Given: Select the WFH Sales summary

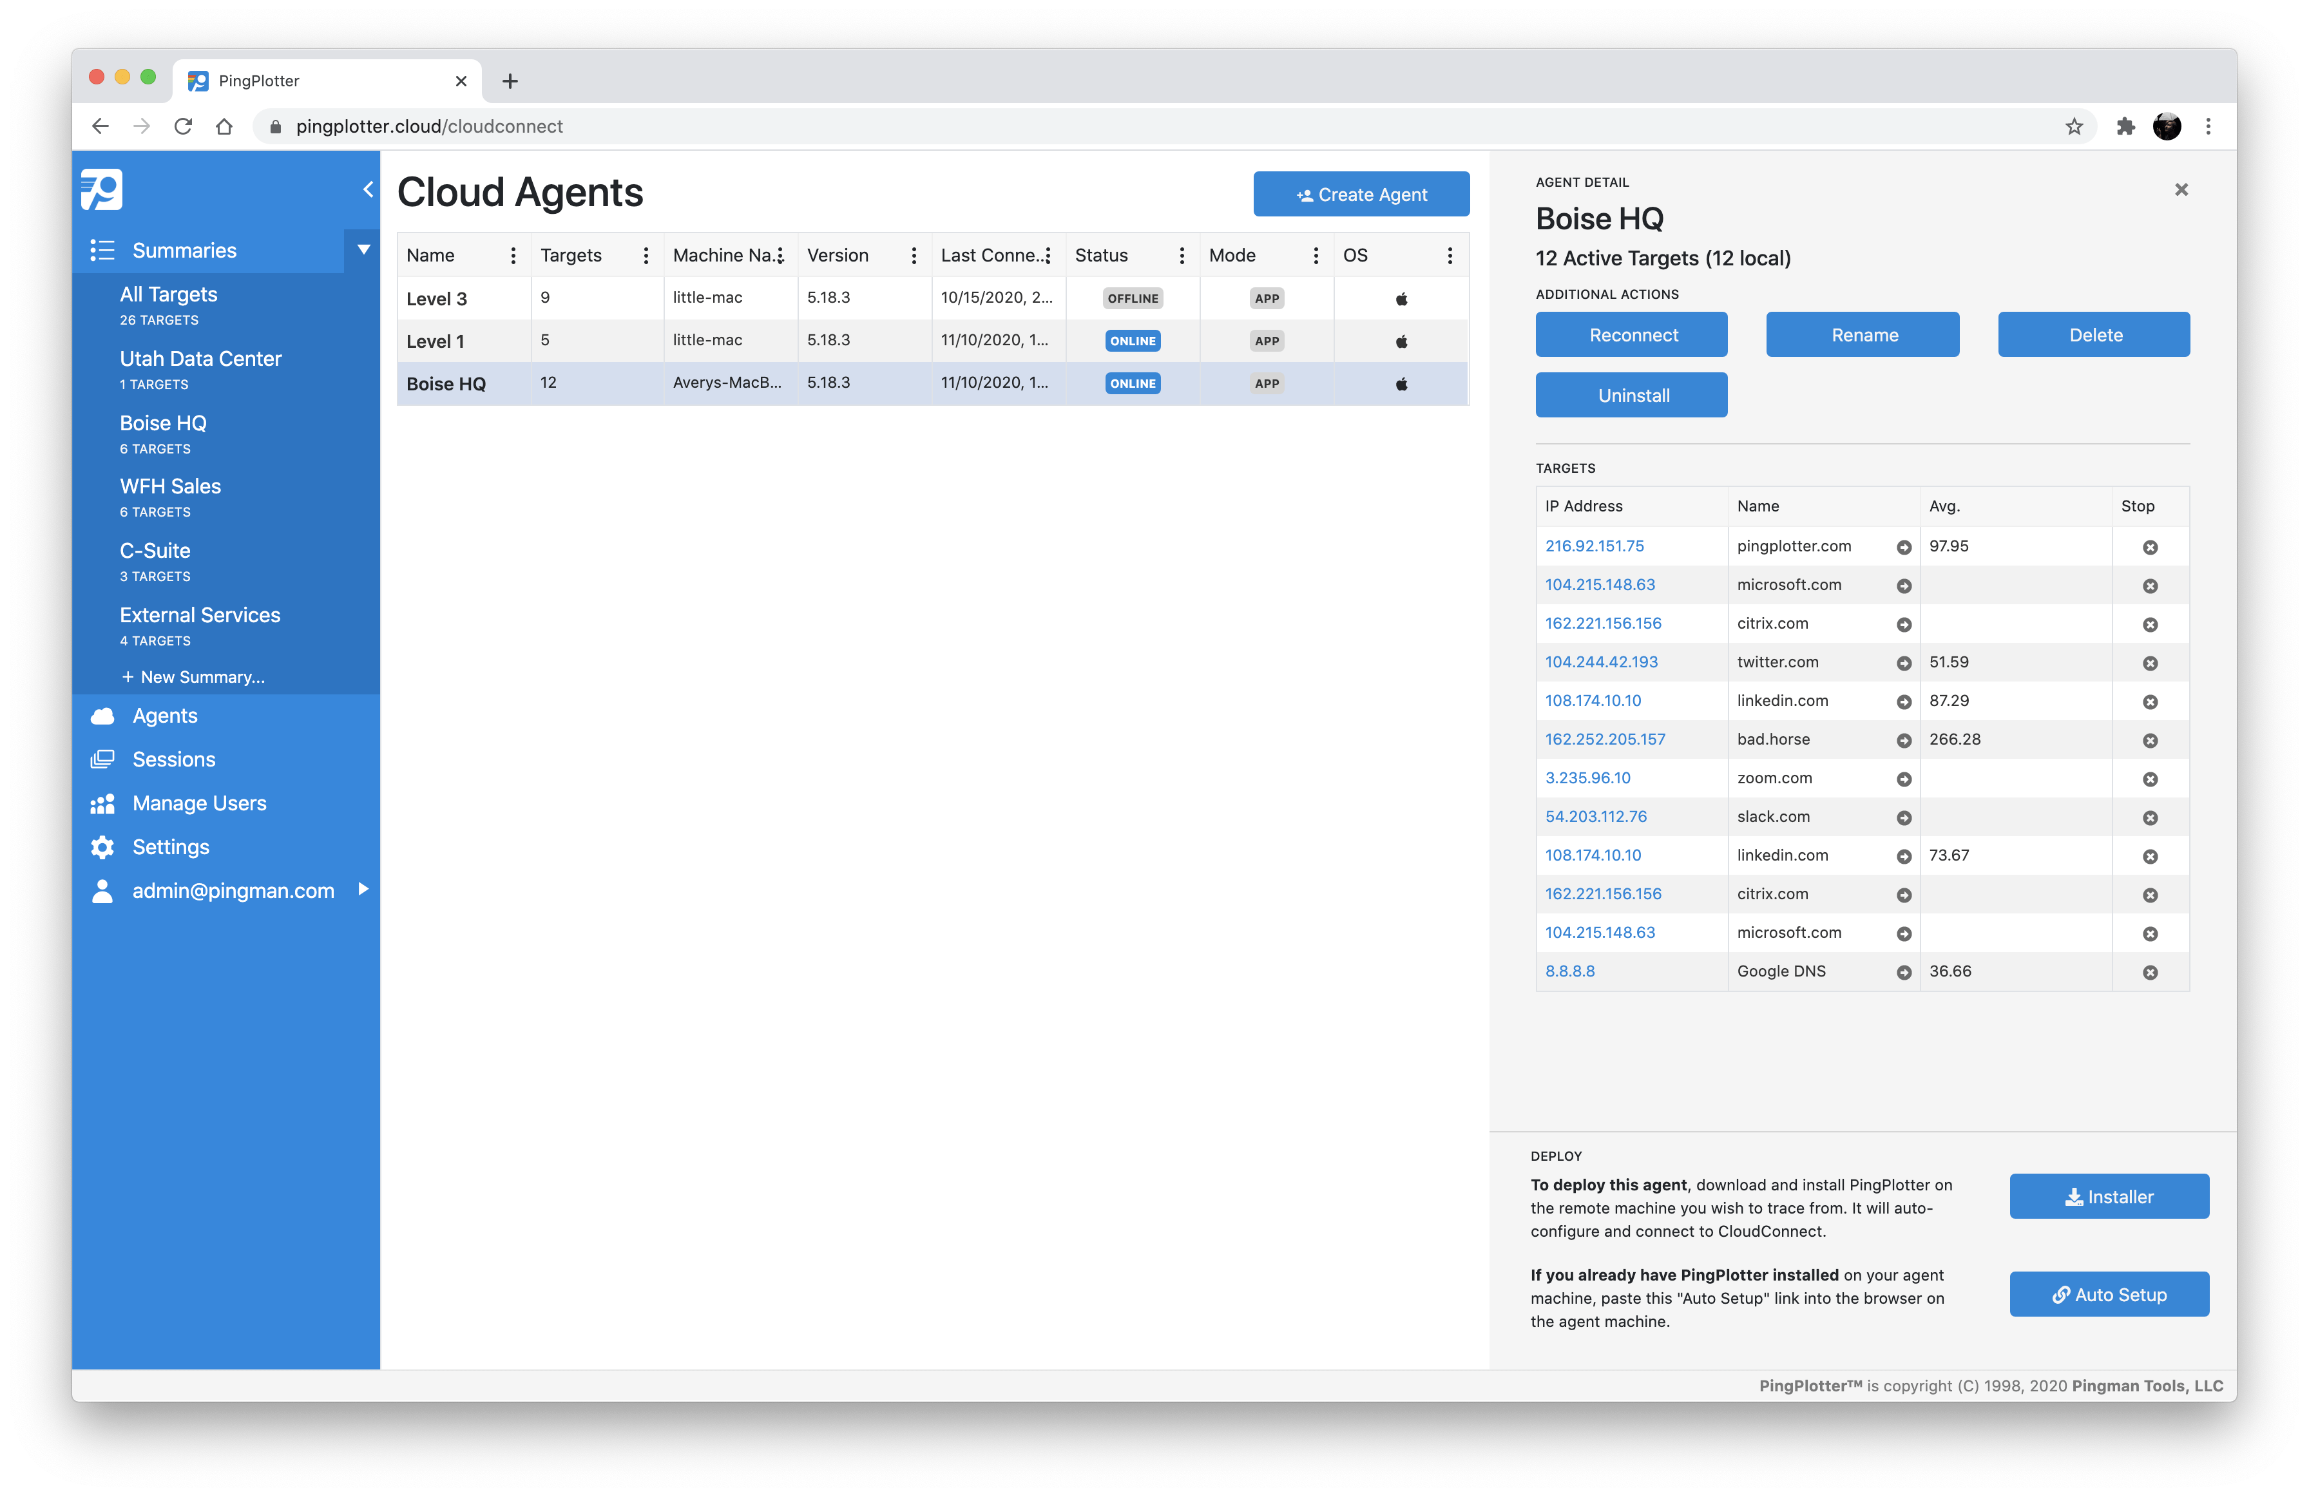Looking at the screenshot, I should (170, 485).
